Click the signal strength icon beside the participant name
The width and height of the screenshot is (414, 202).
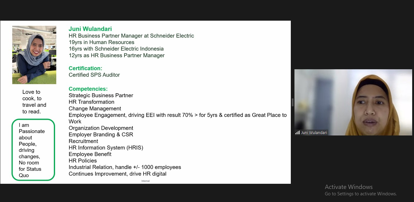click(297, 133)
